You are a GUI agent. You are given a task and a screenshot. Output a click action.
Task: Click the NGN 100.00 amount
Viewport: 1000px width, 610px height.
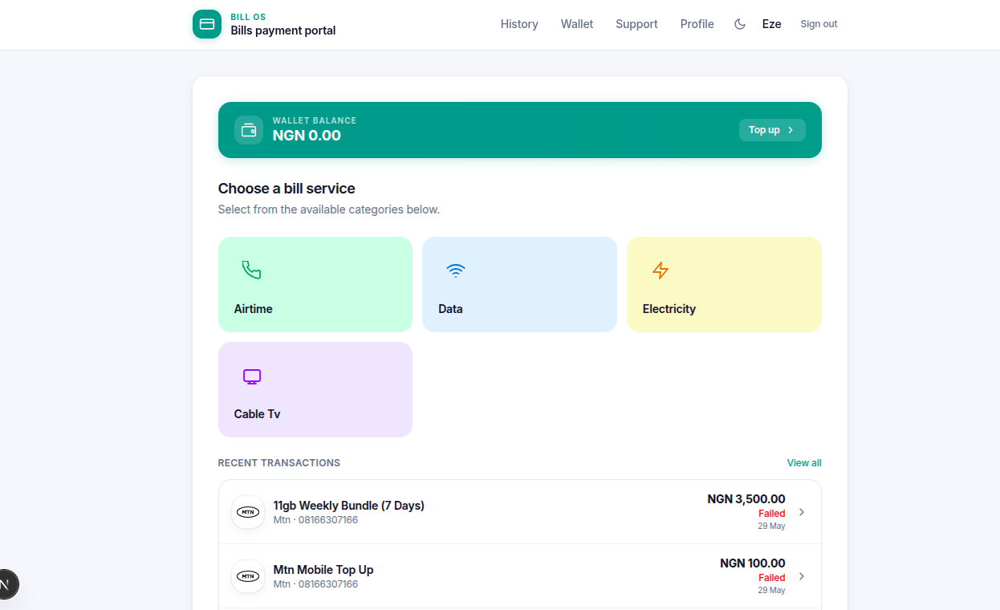753,563
